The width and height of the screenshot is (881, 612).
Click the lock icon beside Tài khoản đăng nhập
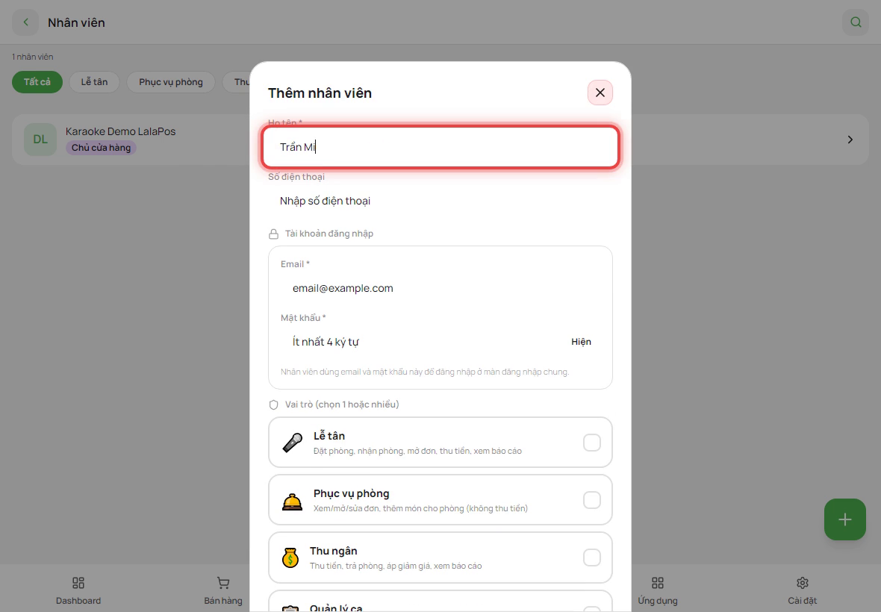coord(273,234)
